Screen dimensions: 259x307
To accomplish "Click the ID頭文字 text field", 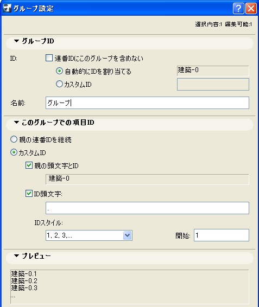I will (x=147, y=208).
